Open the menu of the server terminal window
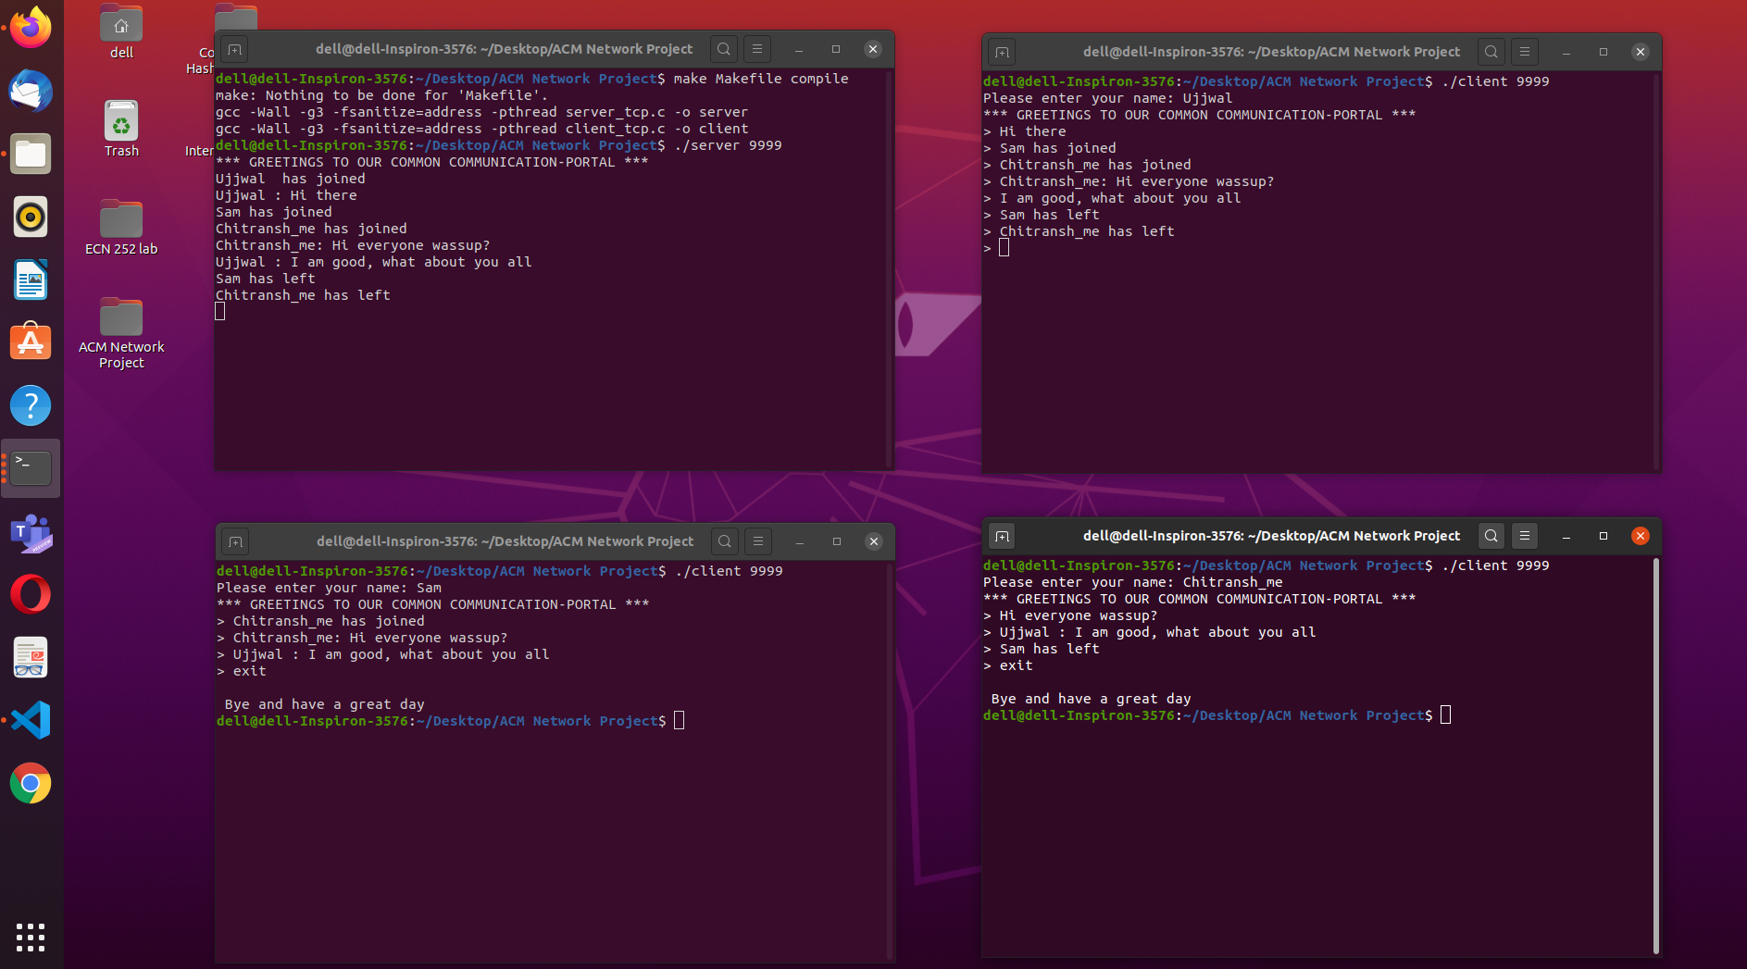Image resolution: width=1747 pixels, height=969 pixels. coord(757,48)
